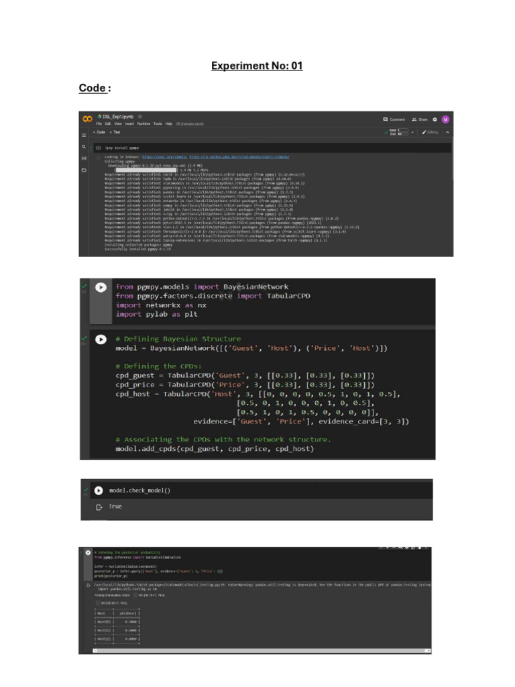
Task: Open the Files folder sidebar icon
Action: [84, 170]
